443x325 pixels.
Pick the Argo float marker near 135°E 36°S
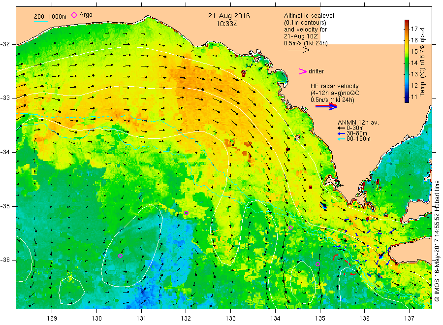coord(317,264)
